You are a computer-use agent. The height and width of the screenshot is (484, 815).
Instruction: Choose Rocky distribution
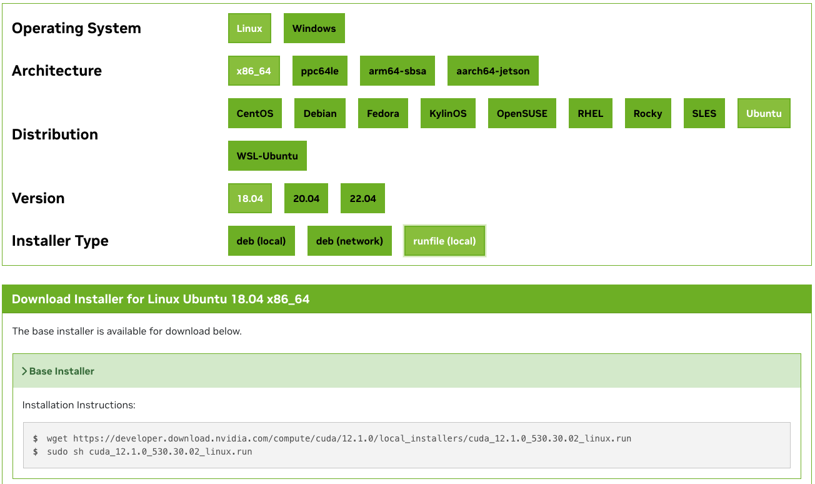click(647, 113)
